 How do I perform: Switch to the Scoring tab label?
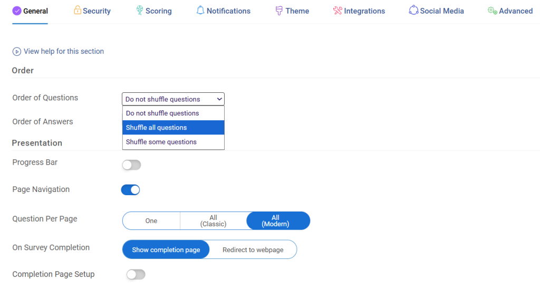tap(158, 11)
